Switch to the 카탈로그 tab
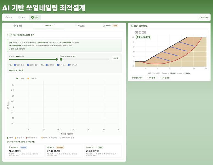Screen dimensions: 213x165 pyautogui.click(x=80, y=26)
